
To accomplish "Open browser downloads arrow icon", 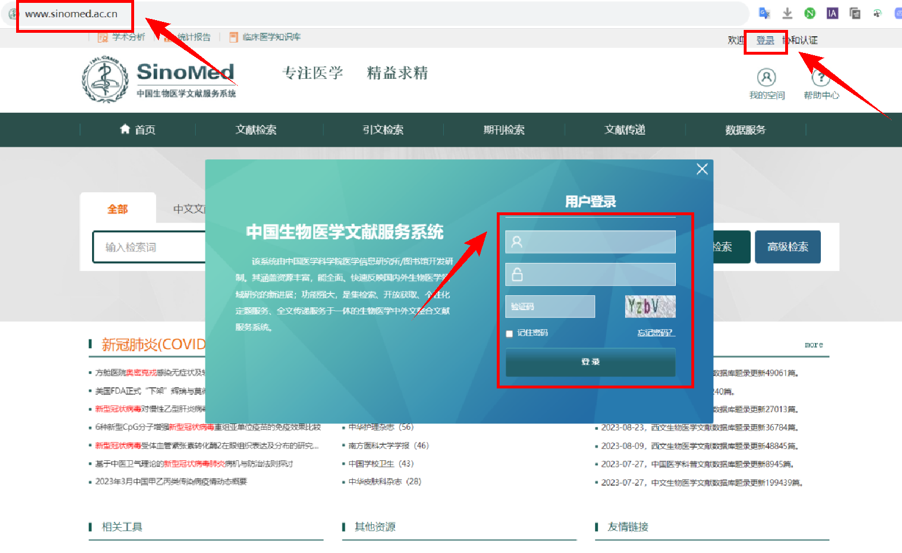I will pyautogui.click(x=787, y=13).
